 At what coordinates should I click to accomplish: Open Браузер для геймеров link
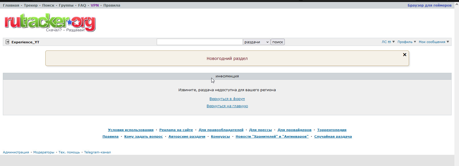[x=429, y=5]
